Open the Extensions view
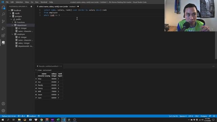The image size is (217, 122). [x=3, y=35]
